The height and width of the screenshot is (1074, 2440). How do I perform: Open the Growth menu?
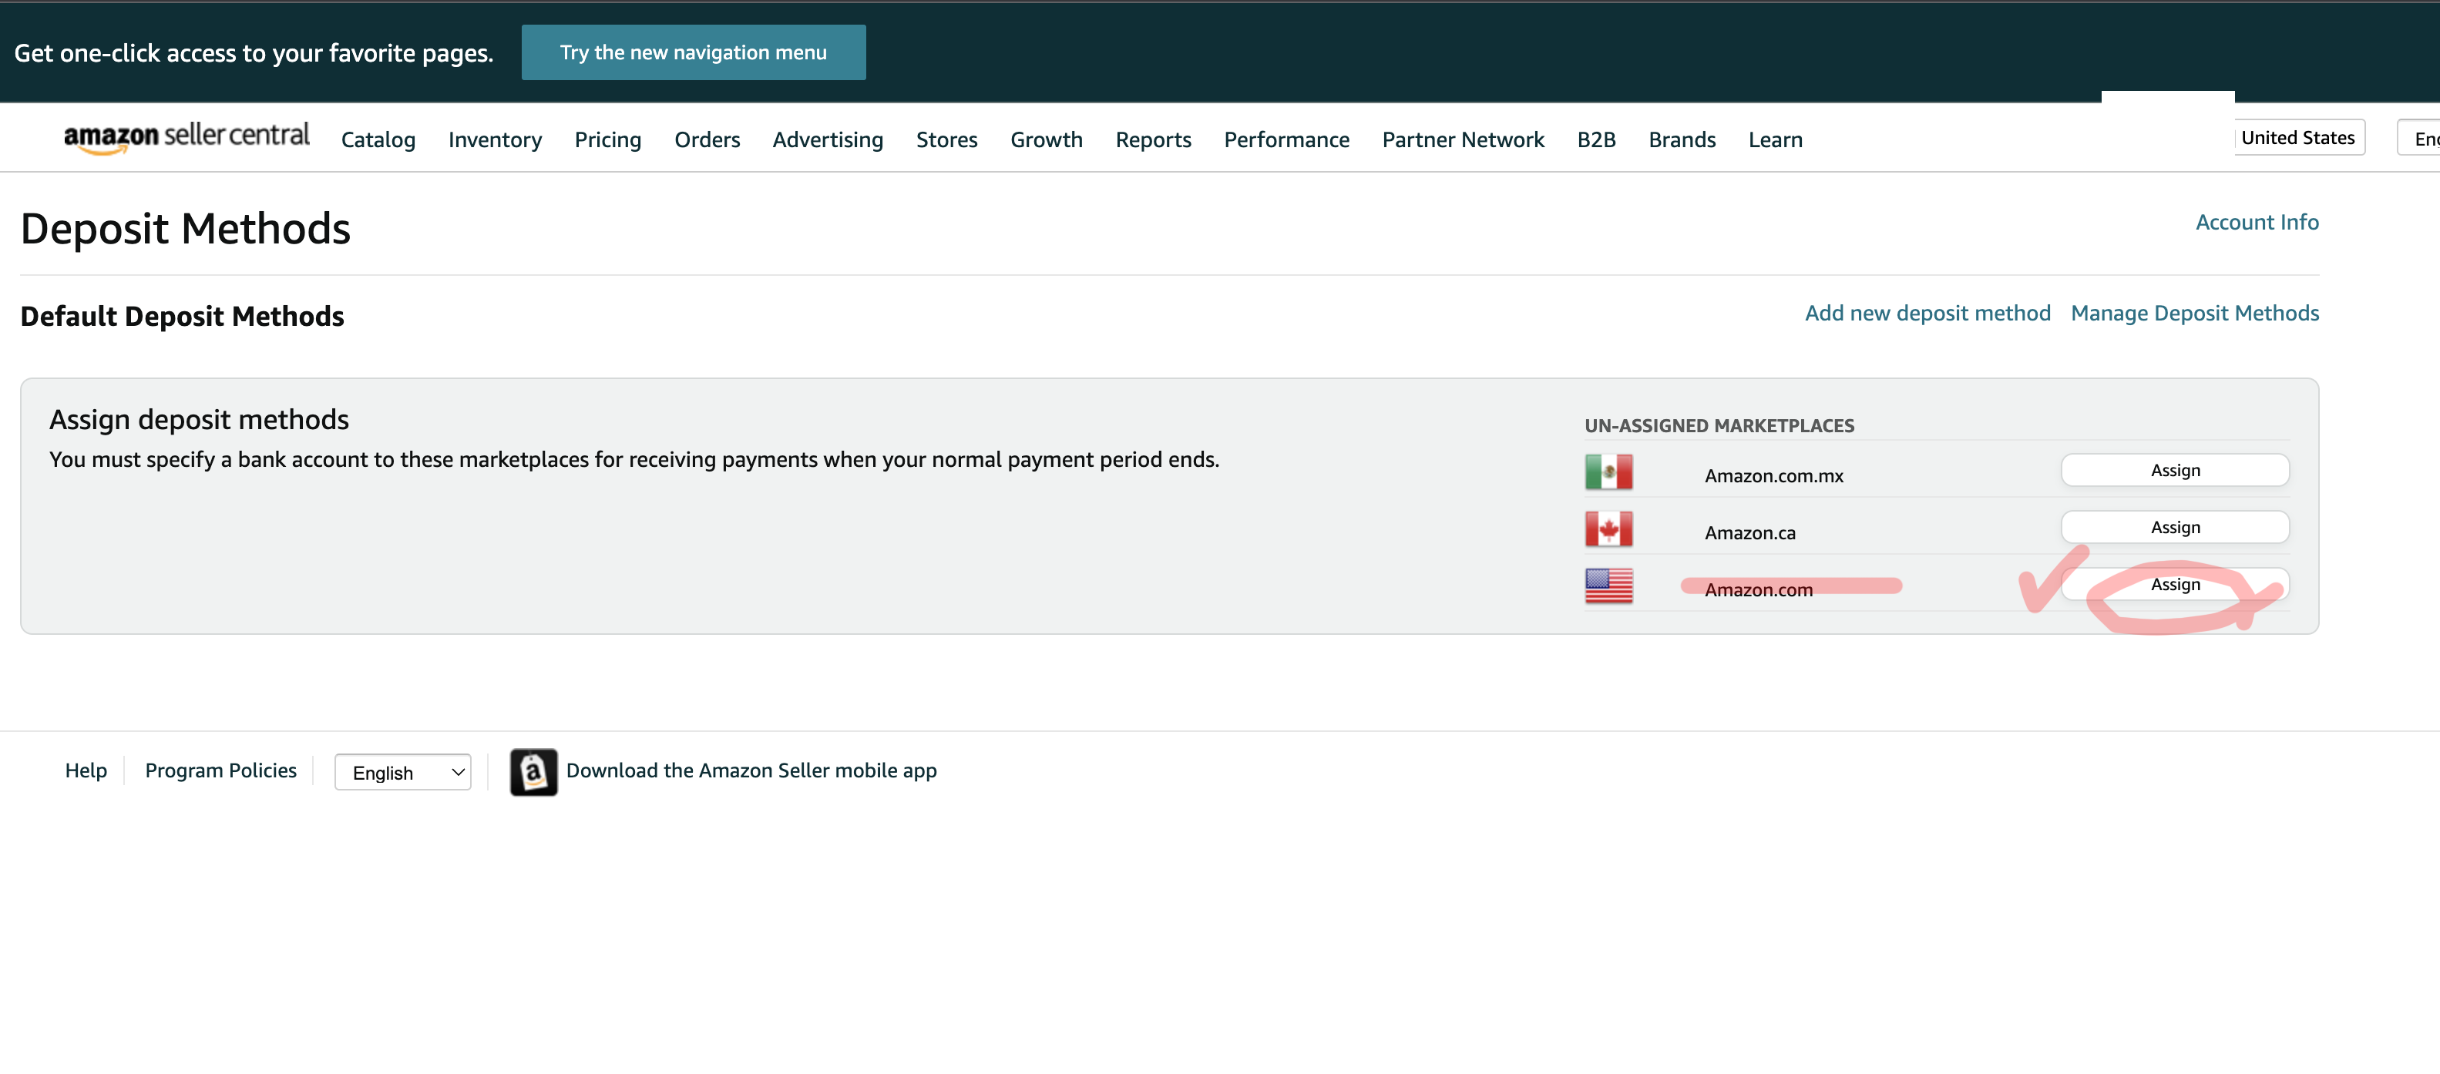[1046, 139]
